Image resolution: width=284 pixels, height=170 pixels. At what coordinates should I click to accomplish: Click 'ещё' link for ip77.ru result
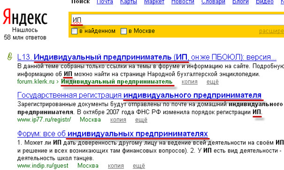[x=141, y=120]
